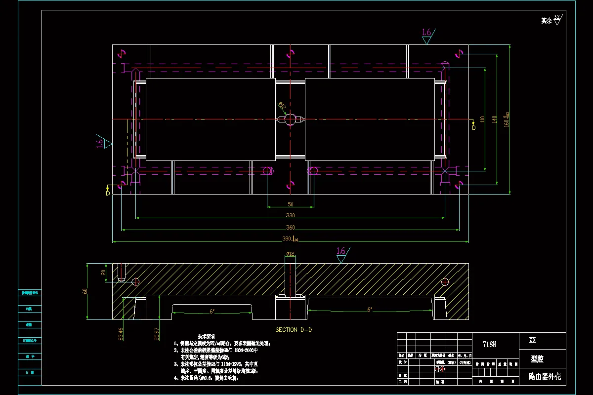
Task: Select the "型腔" part name text
Action: click(x=538, y=359)
